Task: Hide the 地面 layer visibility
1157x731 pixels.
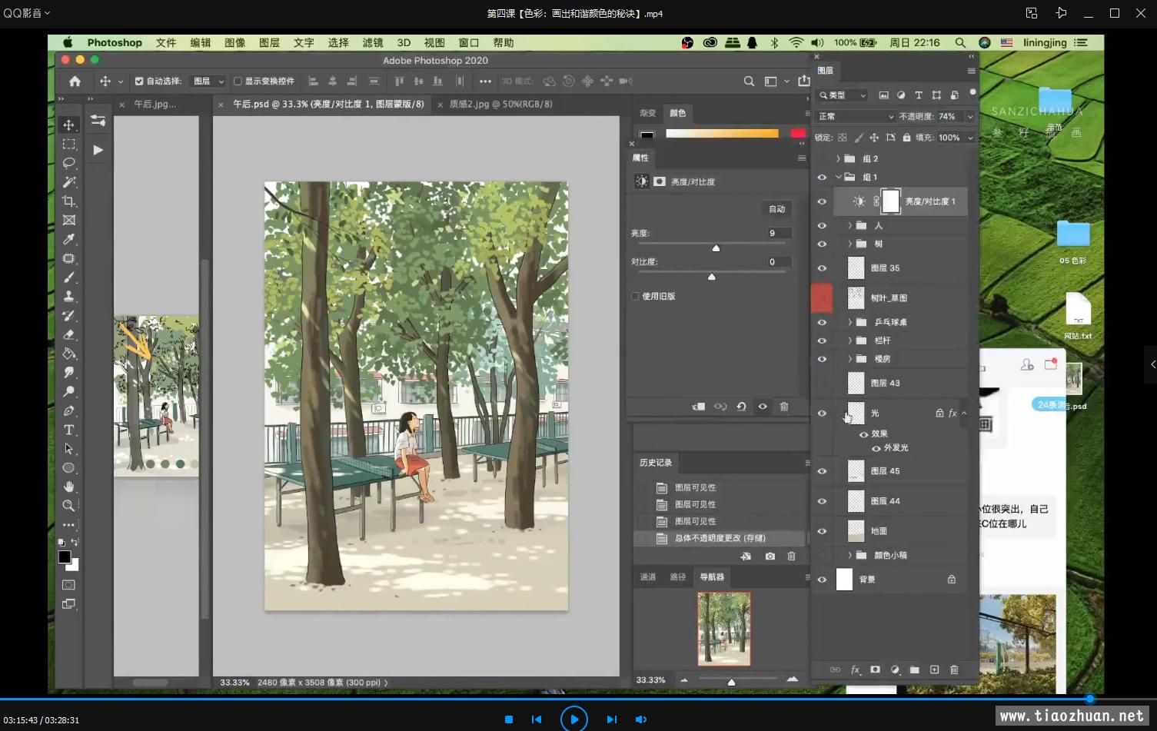Action: tap(822, 531)
